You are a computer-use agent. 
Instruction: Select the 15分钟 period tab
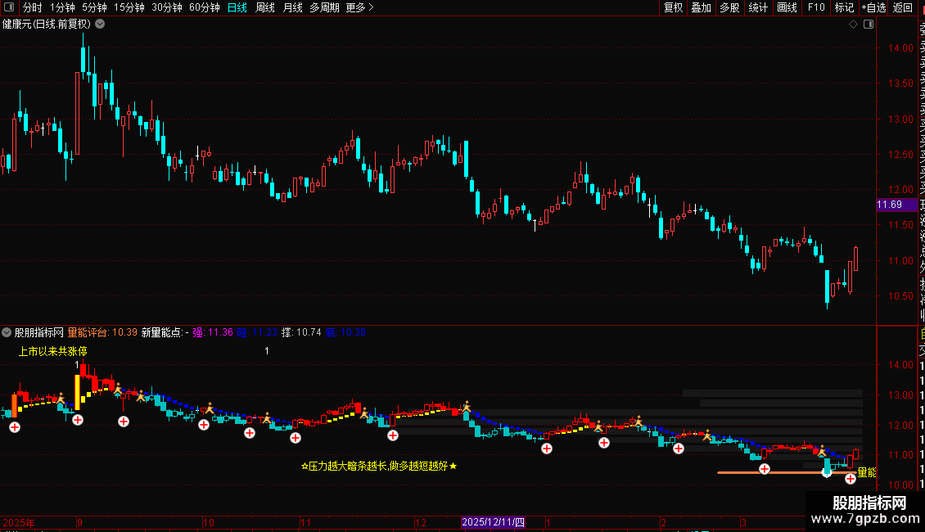(x=129, y=7)
